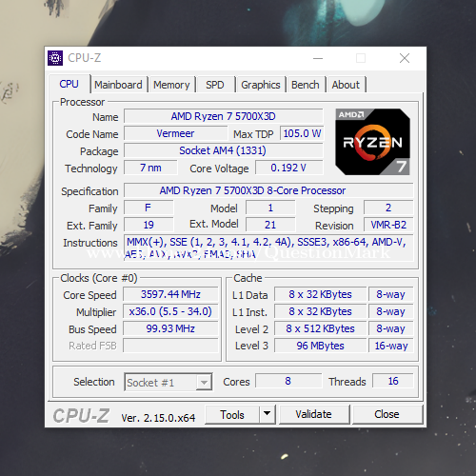The image size is (476, 476).
Task: Click the Code Name value Vermeer
Action: click(175, 133)
